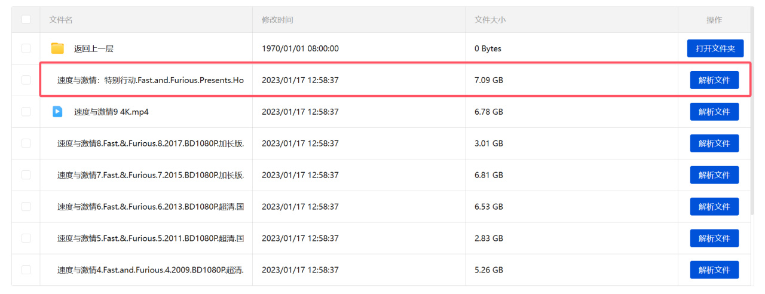This screenshot has height=294, width=765.
Task: Click 解析文件 for the 5.26 GB file
Action: 714,270
